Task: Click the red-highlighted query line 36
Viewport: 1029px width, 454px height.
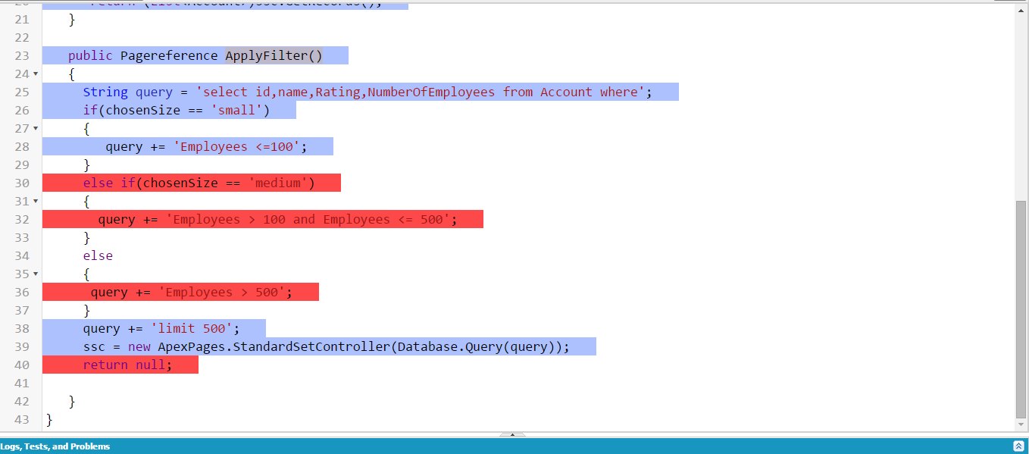Action: tap(182, 292)
